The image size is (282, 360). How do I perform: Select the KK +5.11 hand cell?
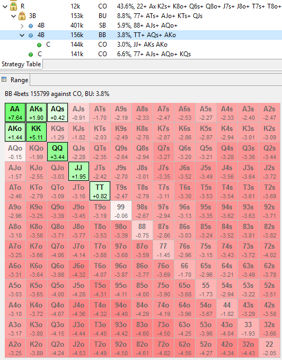tap(36, 132)
